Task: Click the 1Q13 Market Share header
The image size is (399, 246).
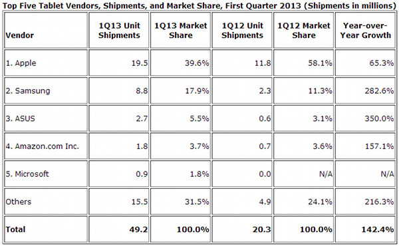Action: (180, 31)
